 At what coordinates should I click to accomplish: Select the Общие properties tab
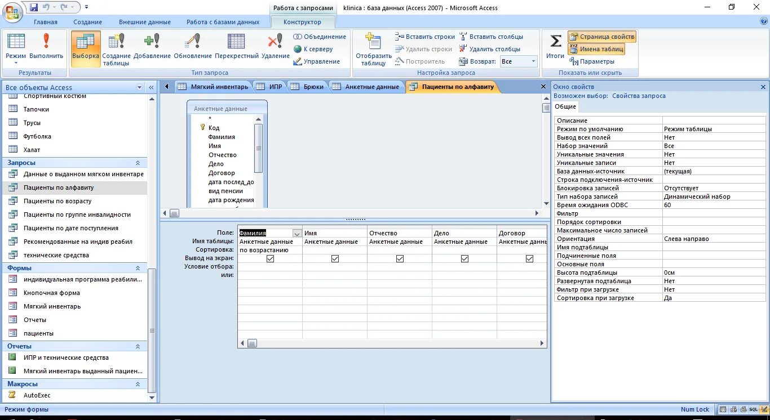565,106
